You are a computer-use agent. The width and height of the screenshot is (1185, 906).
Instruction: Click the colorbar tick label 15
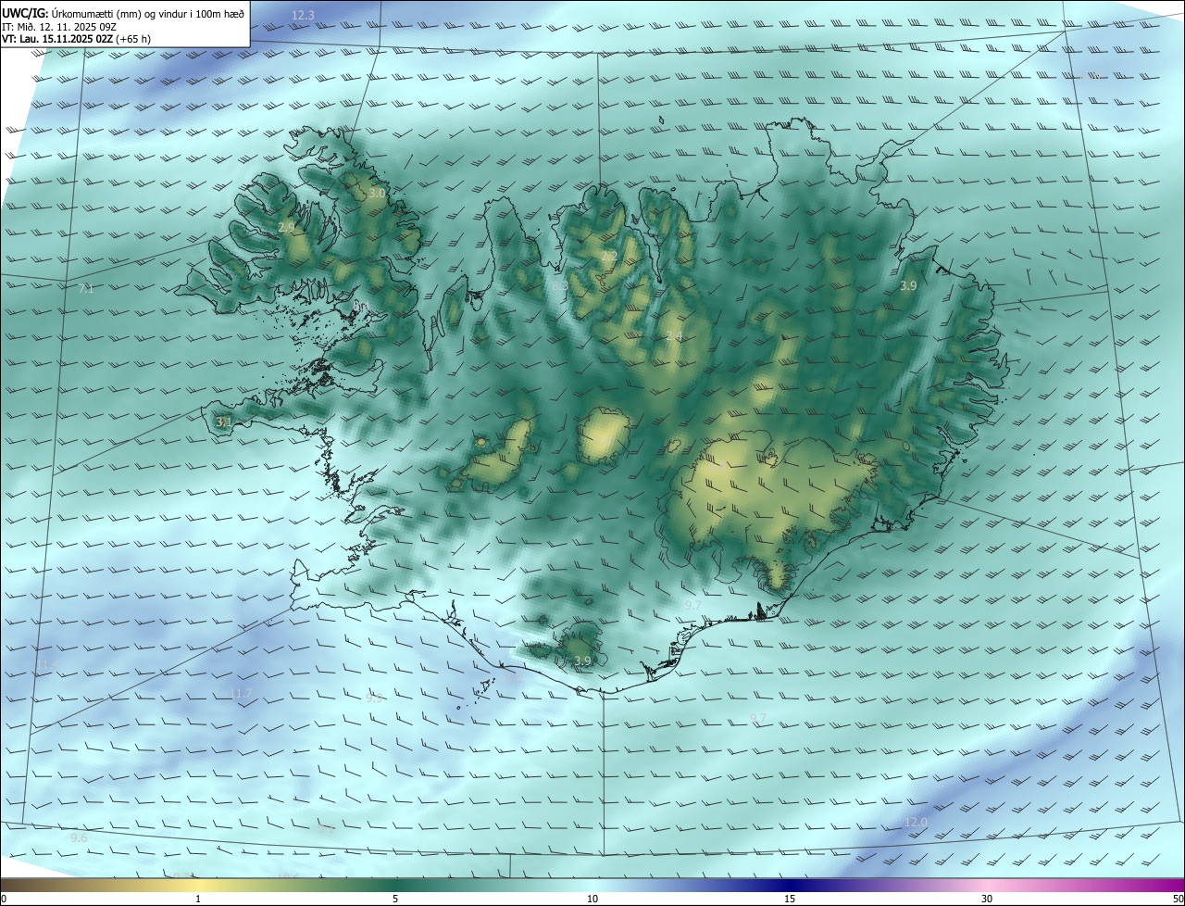[x=790, y=899]
